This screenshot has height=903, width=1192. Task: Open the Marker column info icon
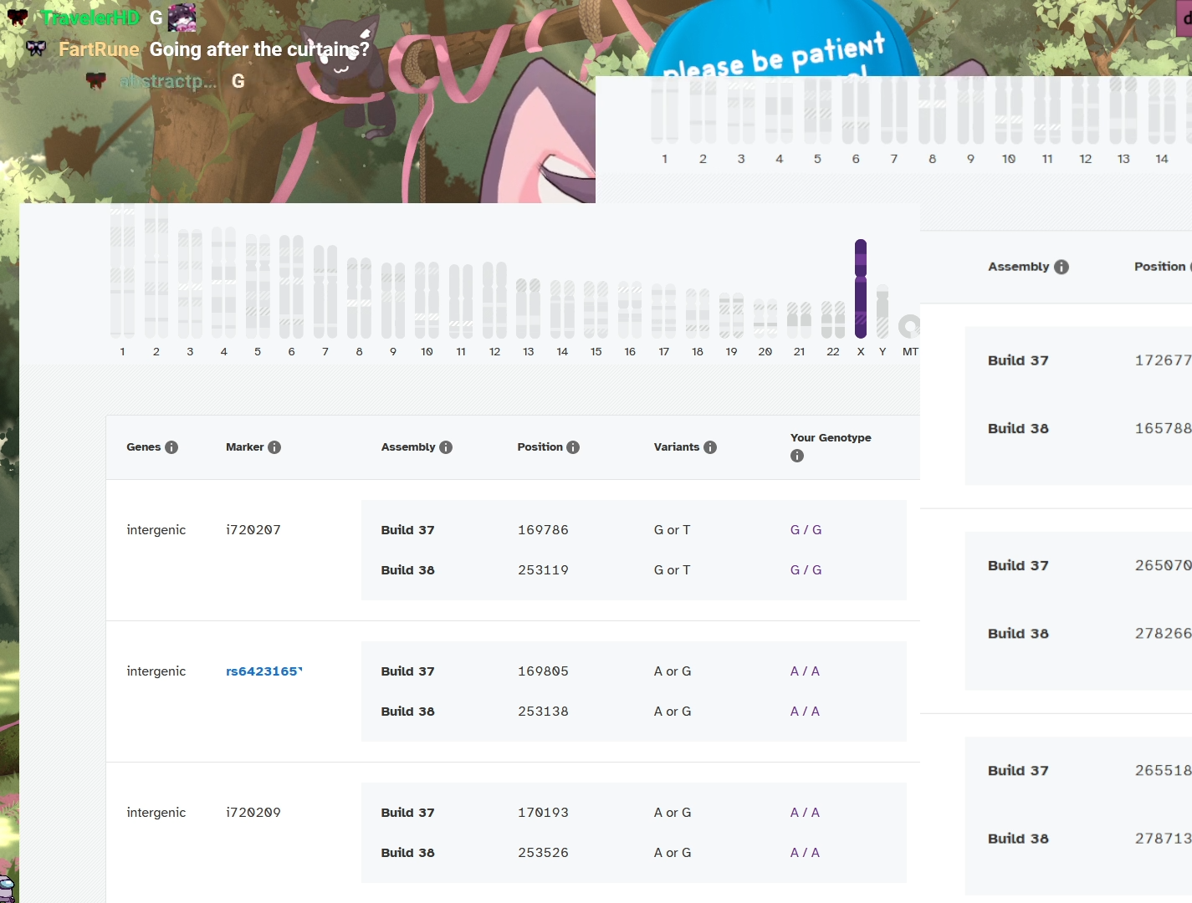(x=274, y=447)
